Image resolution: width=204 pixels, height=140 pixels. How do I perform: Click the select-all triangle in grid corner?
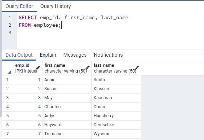pyautogui.click(x=9, y=72)
